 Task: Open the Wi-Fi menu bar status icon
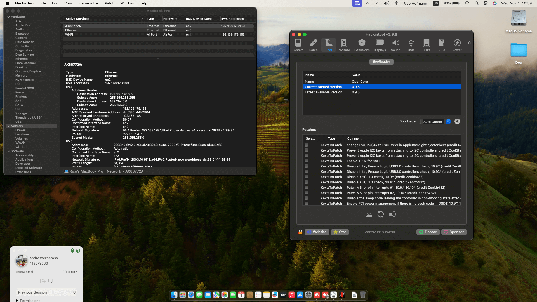[467, 3]
